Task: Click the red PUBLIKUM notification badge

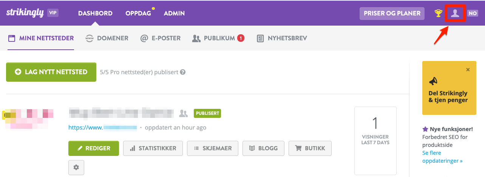Action: point(241,38)
